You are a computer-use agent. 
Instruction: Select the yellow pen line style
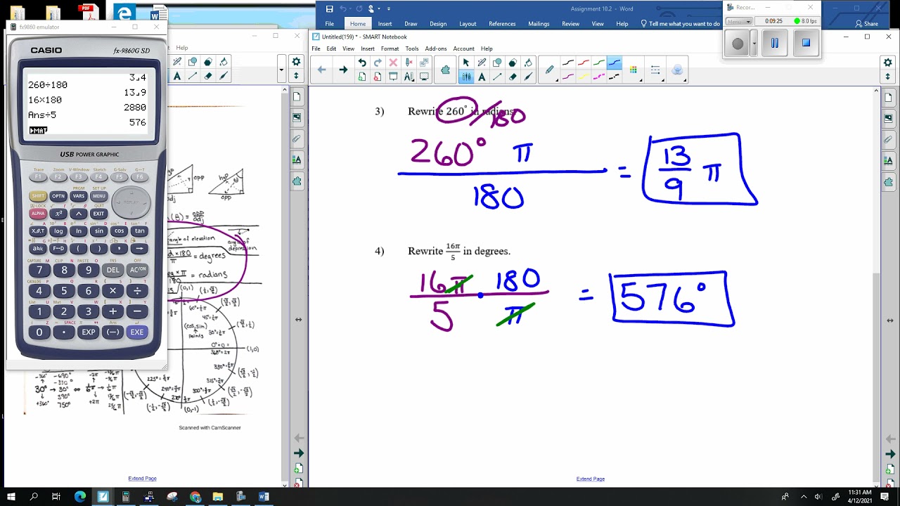click(584, 77)
